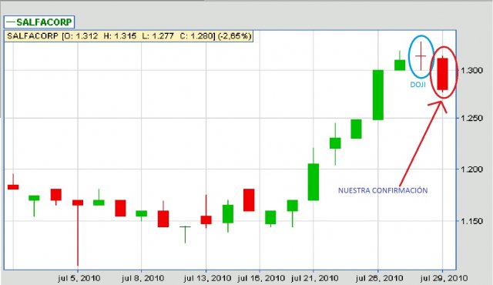Click the jul 8, 2010 date label
The height and width of the screenshot is (285, 493).
[143, 278]
